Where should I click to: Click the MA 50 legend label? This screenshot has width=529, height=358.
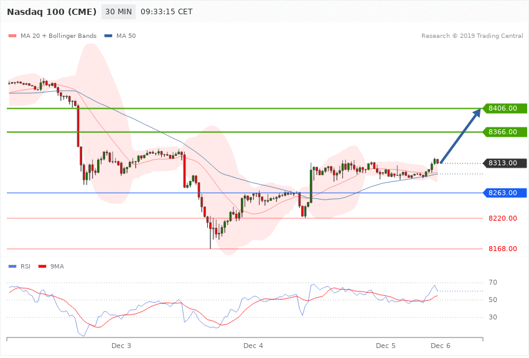coord(126,35)
